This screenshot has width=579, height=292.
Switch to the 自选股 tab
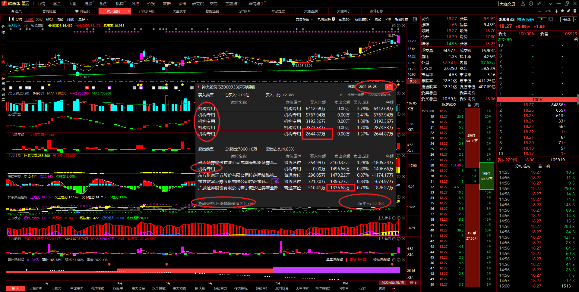pos(83,11)
